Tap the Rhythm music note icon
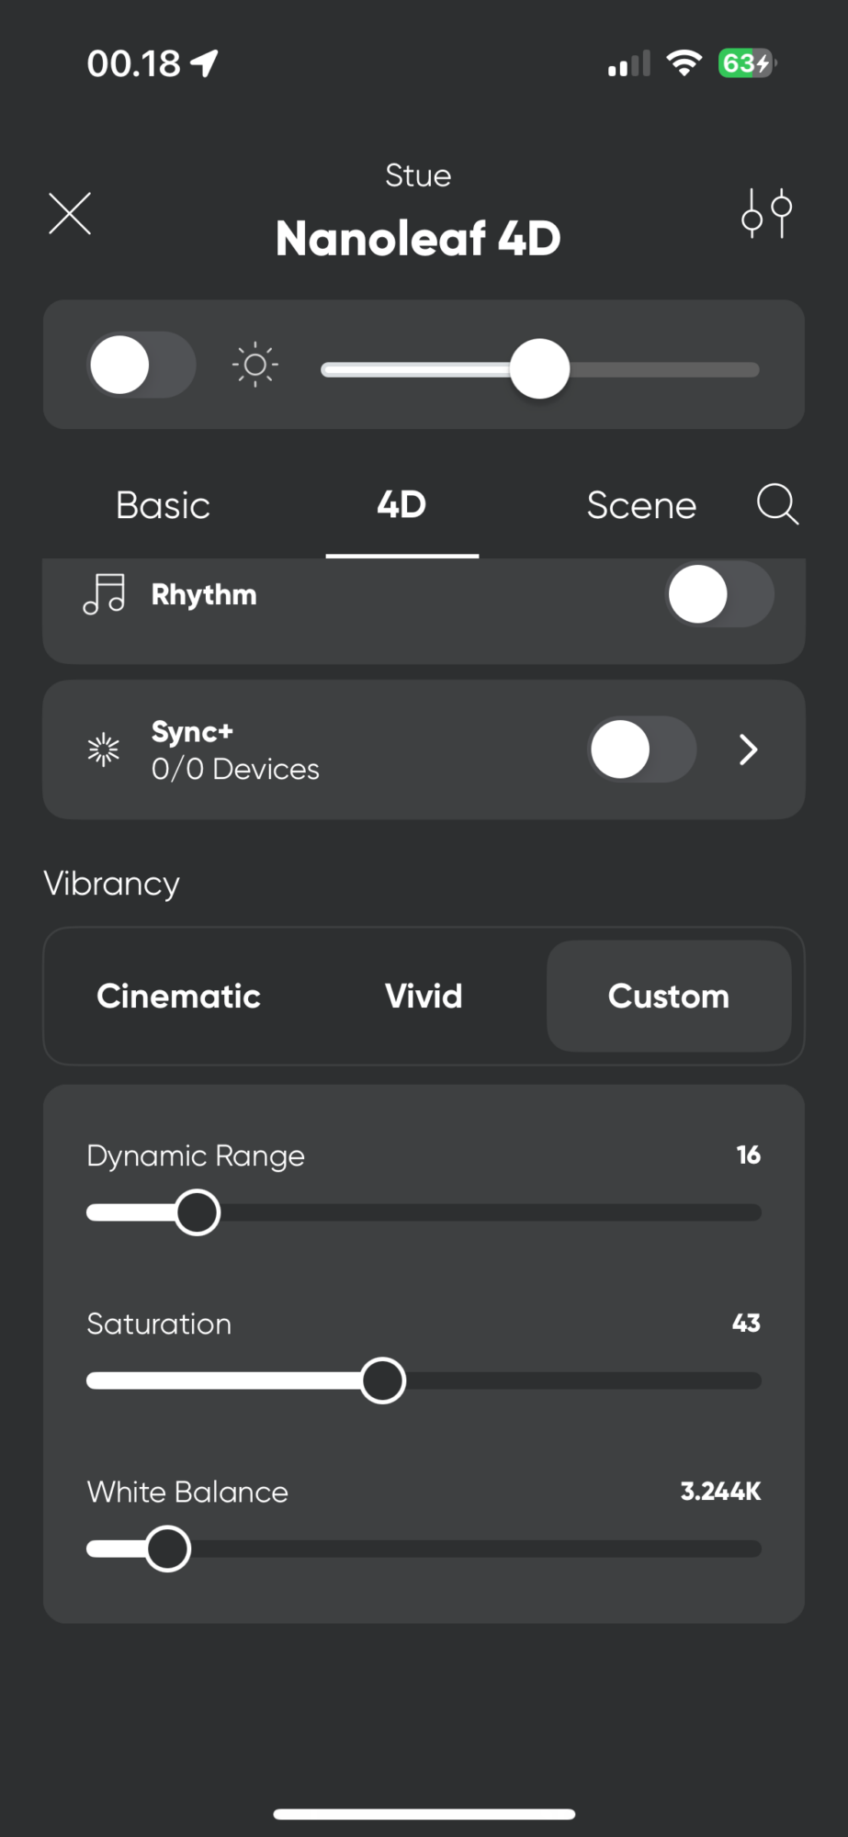This screenshot has height=1837, width=848. [104, 594]
